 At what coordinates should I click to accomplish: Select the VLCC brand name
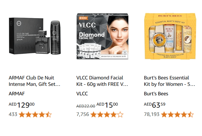coord(82,94)
